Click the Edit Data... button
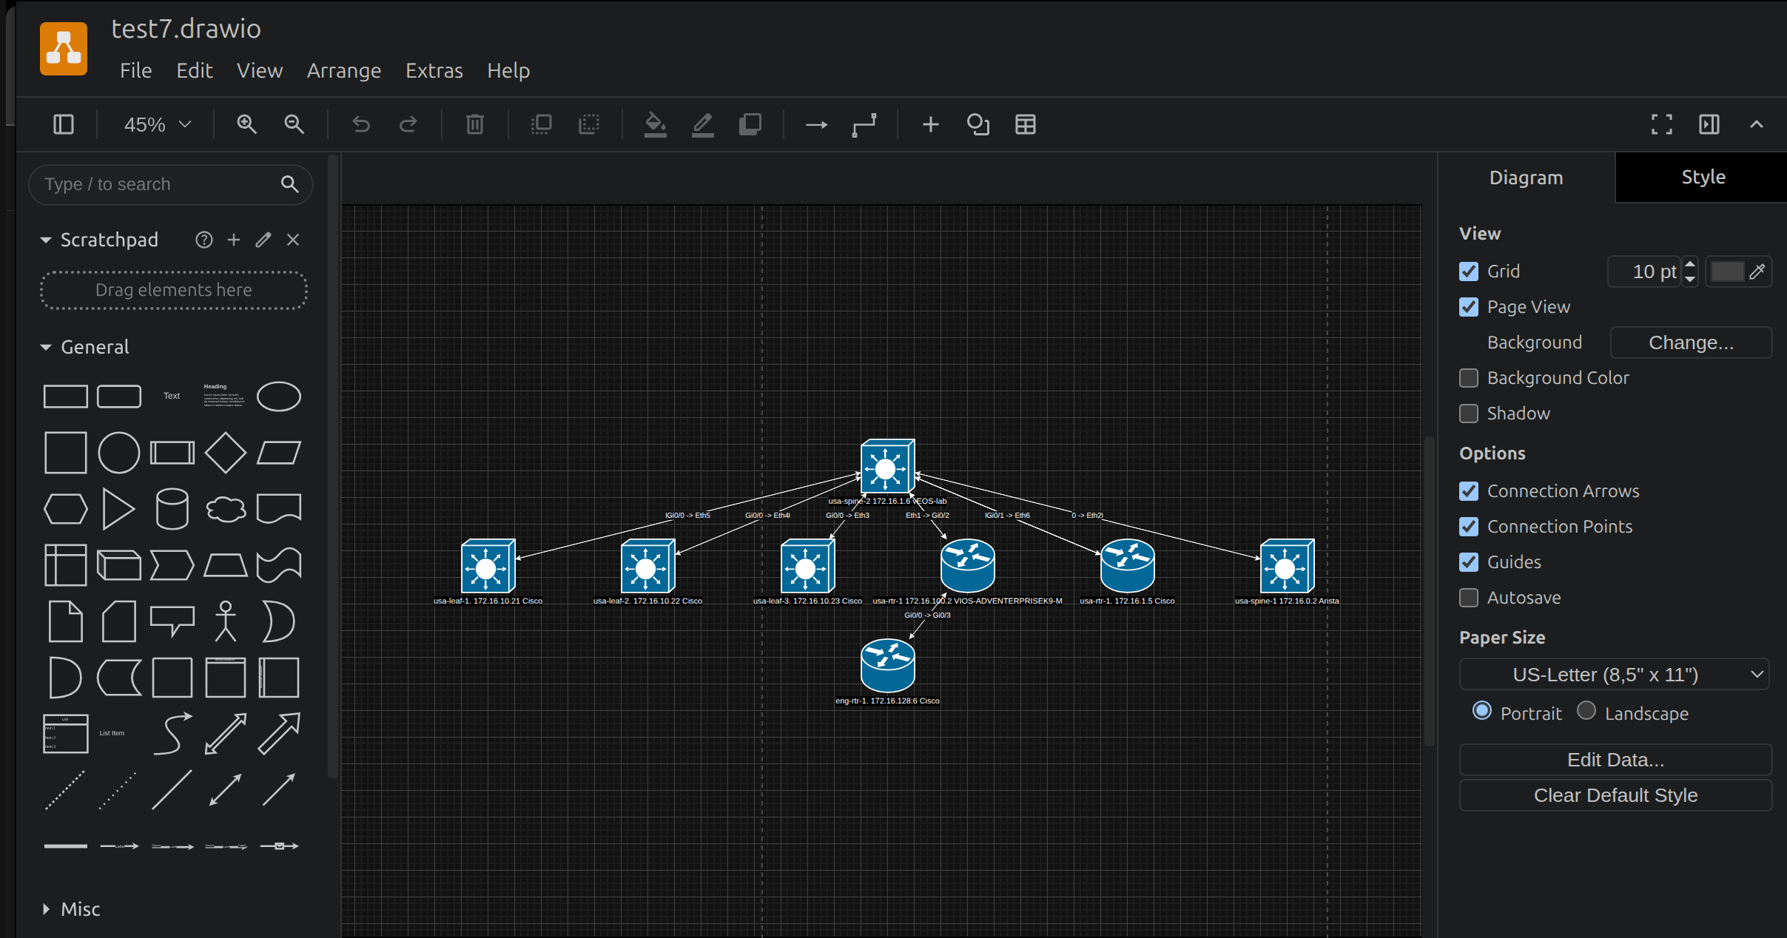This screenshot has height=938, width=1787. click(x=1615, y=760)
